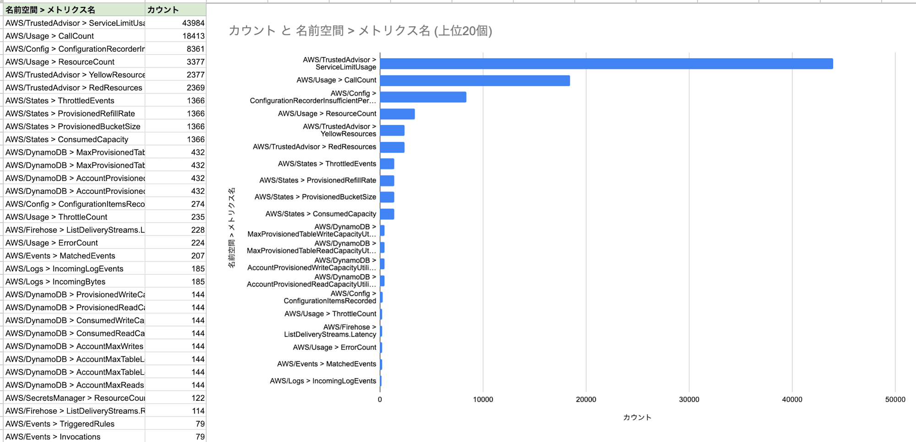Image resolution: width=916 pixels, height=442 pixels.
Task: Select the count value 114
Action: [x=175, y=411]
